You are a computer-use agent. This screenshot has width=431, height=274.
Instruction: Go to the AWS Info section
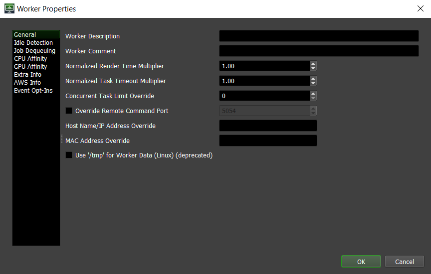[36, 82]
